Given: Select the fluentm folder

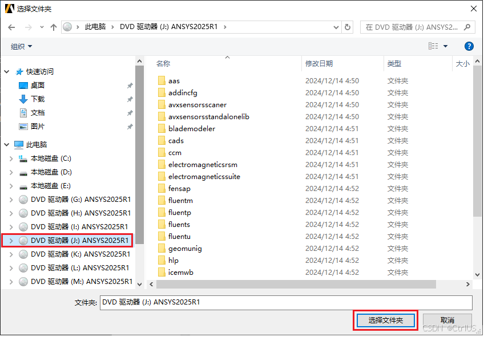Looking at the screenshot, I should (180, 201).
